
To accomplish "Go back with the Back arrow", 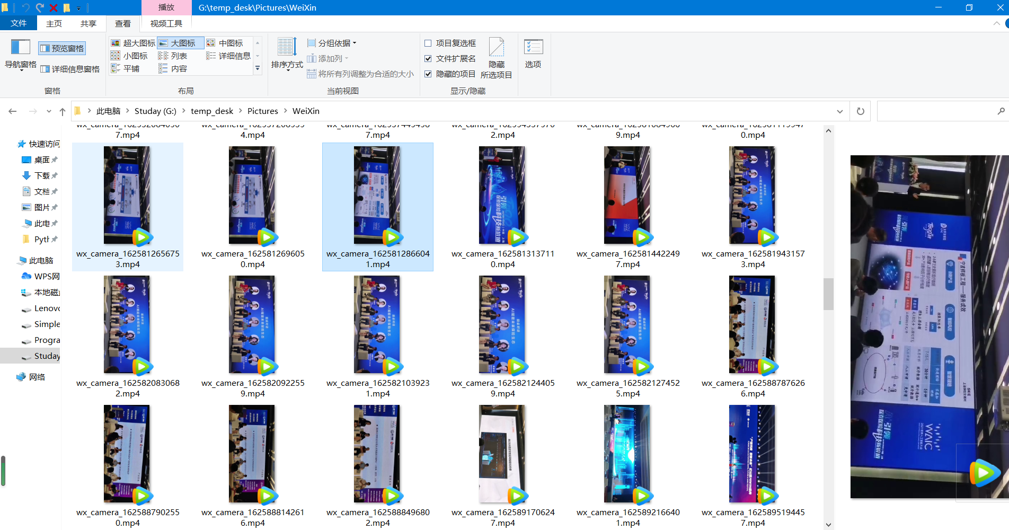I will tap(13, 111).
